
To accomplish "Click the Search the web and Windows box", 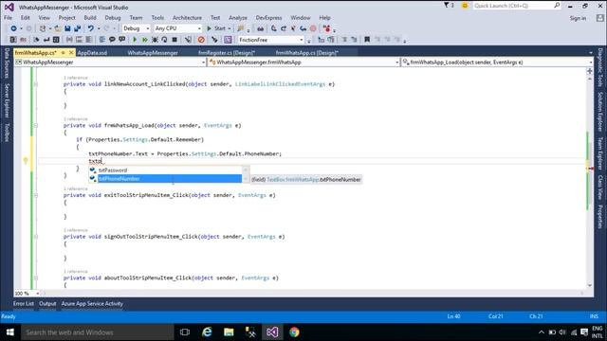I will [x=98, y=332].
